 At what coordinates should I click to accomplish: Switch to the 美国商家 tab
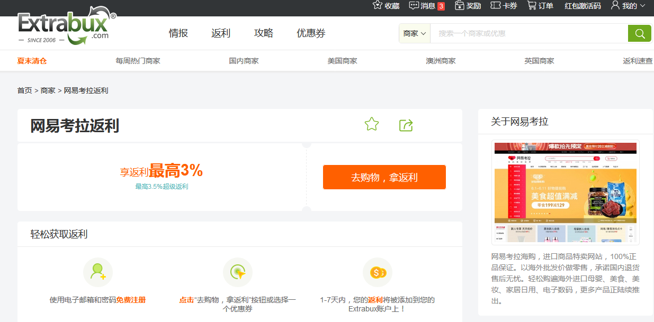[x=342, y=61]
